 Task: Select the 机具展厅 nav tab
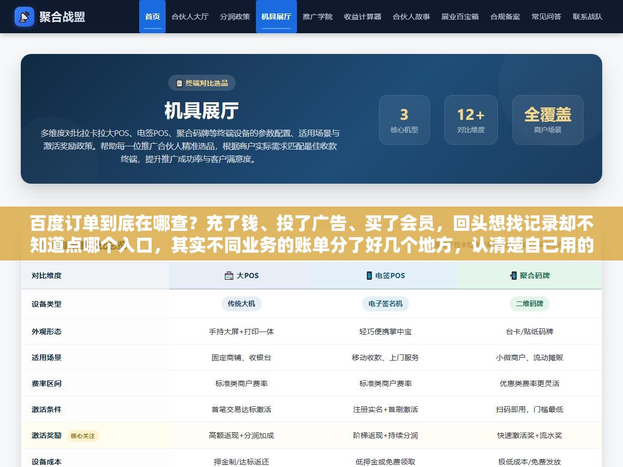(x=276, y=17)
